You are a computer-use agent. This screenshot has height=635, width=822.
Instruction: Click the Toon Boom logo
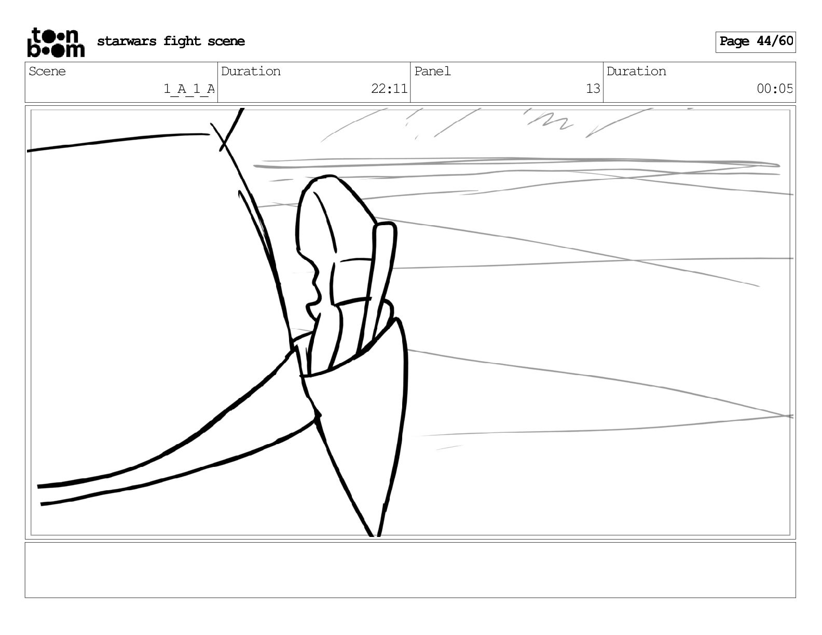pos(56,42)
